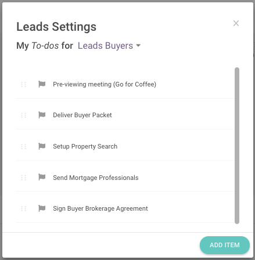This screenshot has width=255, height=260.
Task: Click drag handle of Setup Property Search
Action: coord(23,146)
